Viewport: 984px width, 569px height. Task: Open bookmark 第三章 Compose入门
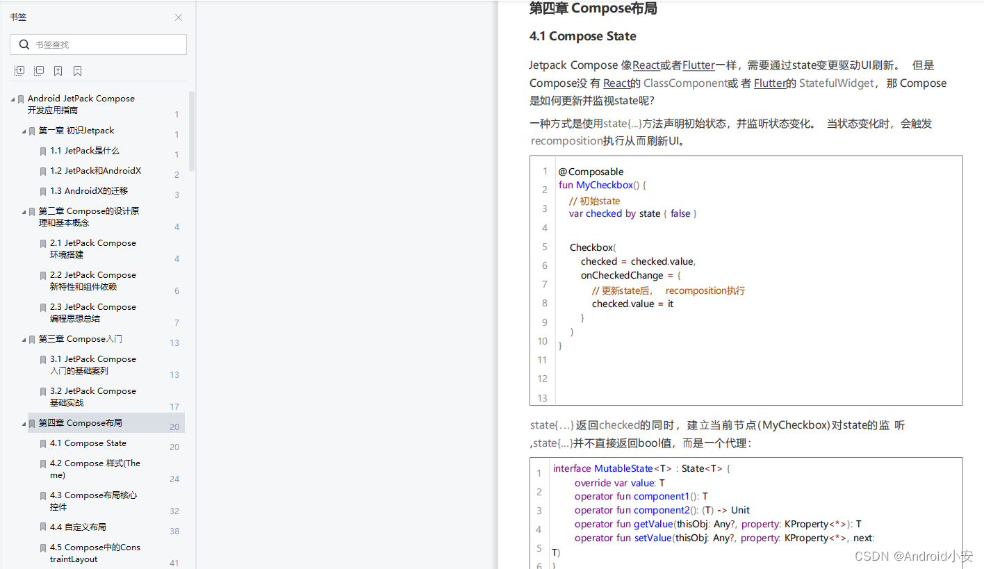pos(80,339)
